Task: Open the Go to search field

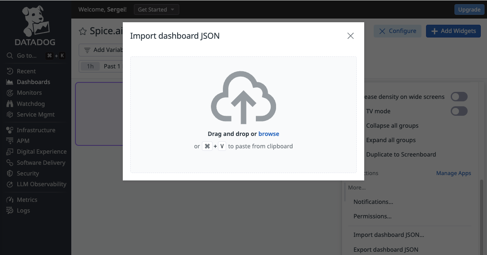Action: pyautogui.click(x=27, y=56)
